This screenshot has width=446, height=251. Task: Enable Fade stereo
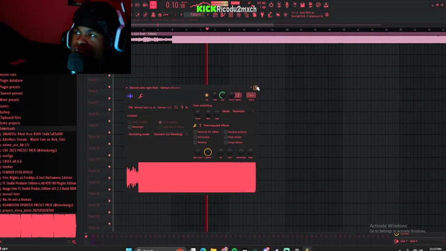pyautogui.click(x=233, y=137)
